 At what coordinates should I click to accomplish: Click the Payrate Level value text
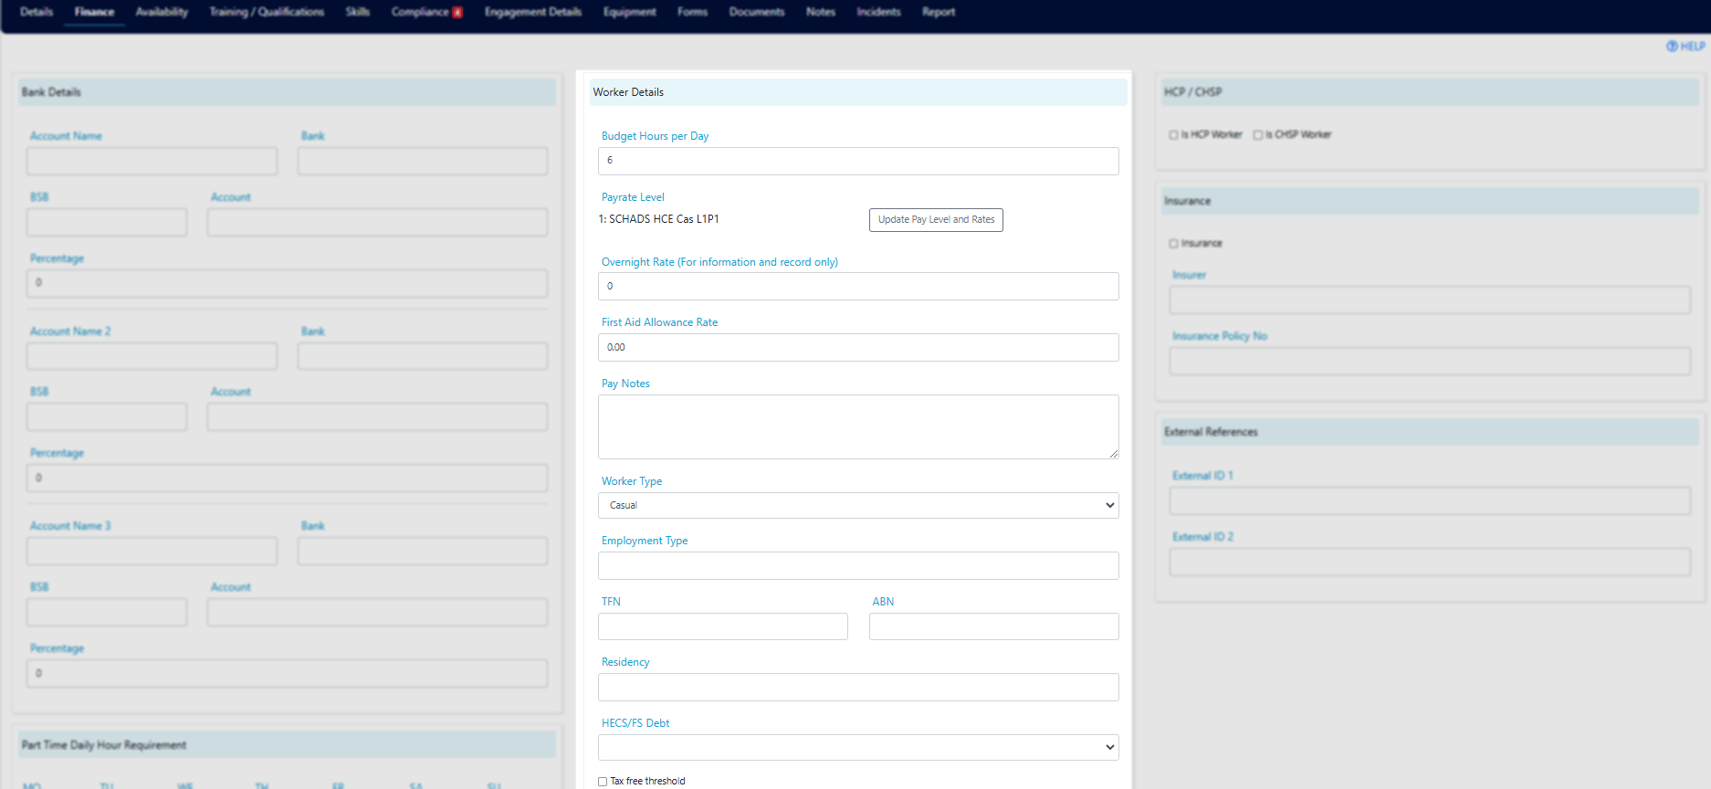659,219
